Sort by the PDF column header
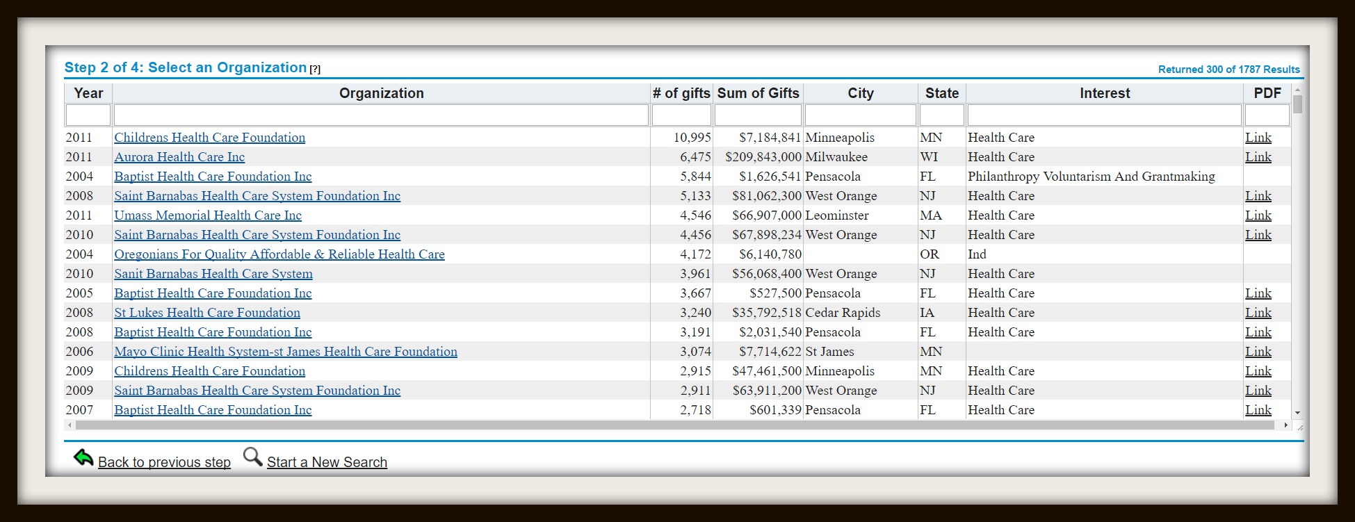Viewport: 1355px width, 522px height. click(1267, 93)
